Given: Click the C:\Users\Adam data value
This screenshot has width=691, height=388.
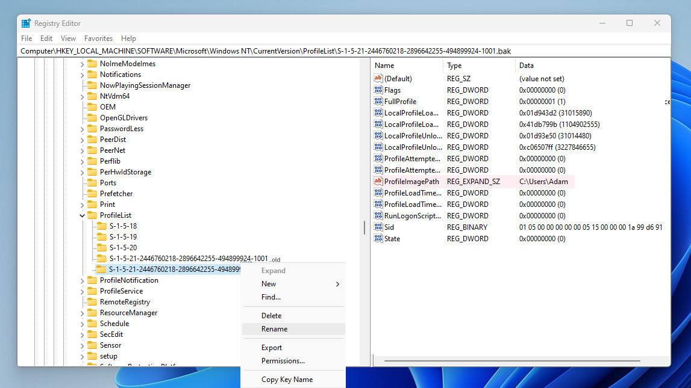Looking at the screenshot, I should 543,182.
